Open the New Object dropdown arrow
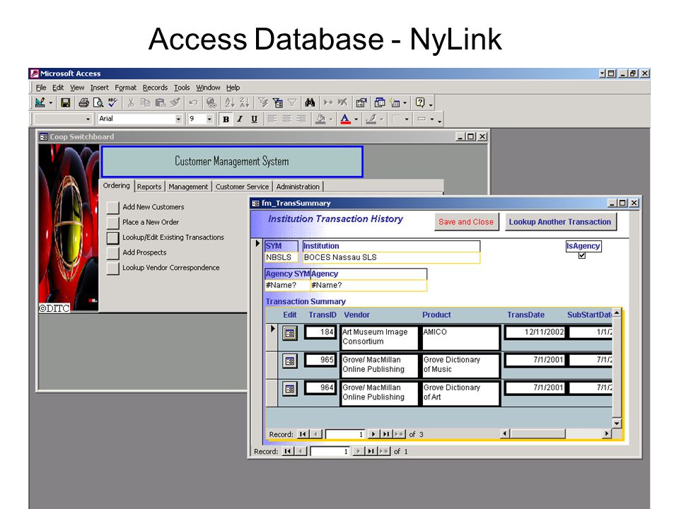 (405, 103)
